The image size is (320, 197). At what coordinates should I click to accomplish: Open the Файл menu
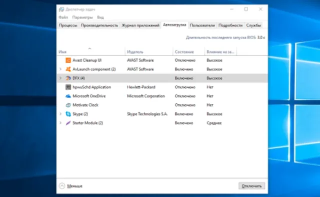(63, 18)
